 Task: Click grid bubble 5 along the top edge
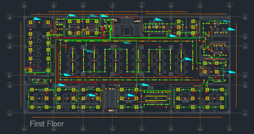[142, 5]
